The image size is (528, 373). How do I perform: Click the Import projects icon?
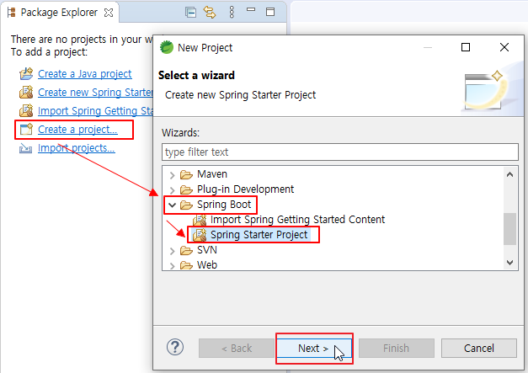[25, 148]
